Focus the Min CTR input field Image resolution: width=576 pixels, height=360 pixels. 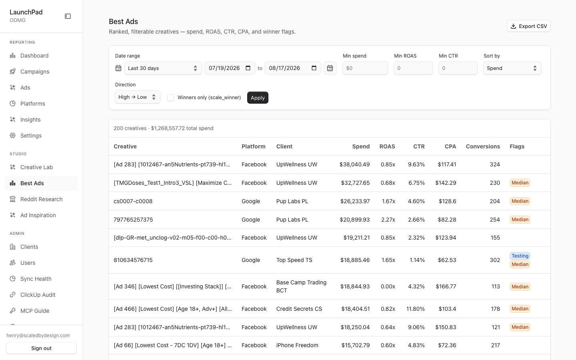pyautogui.click(x=458, y=68)
